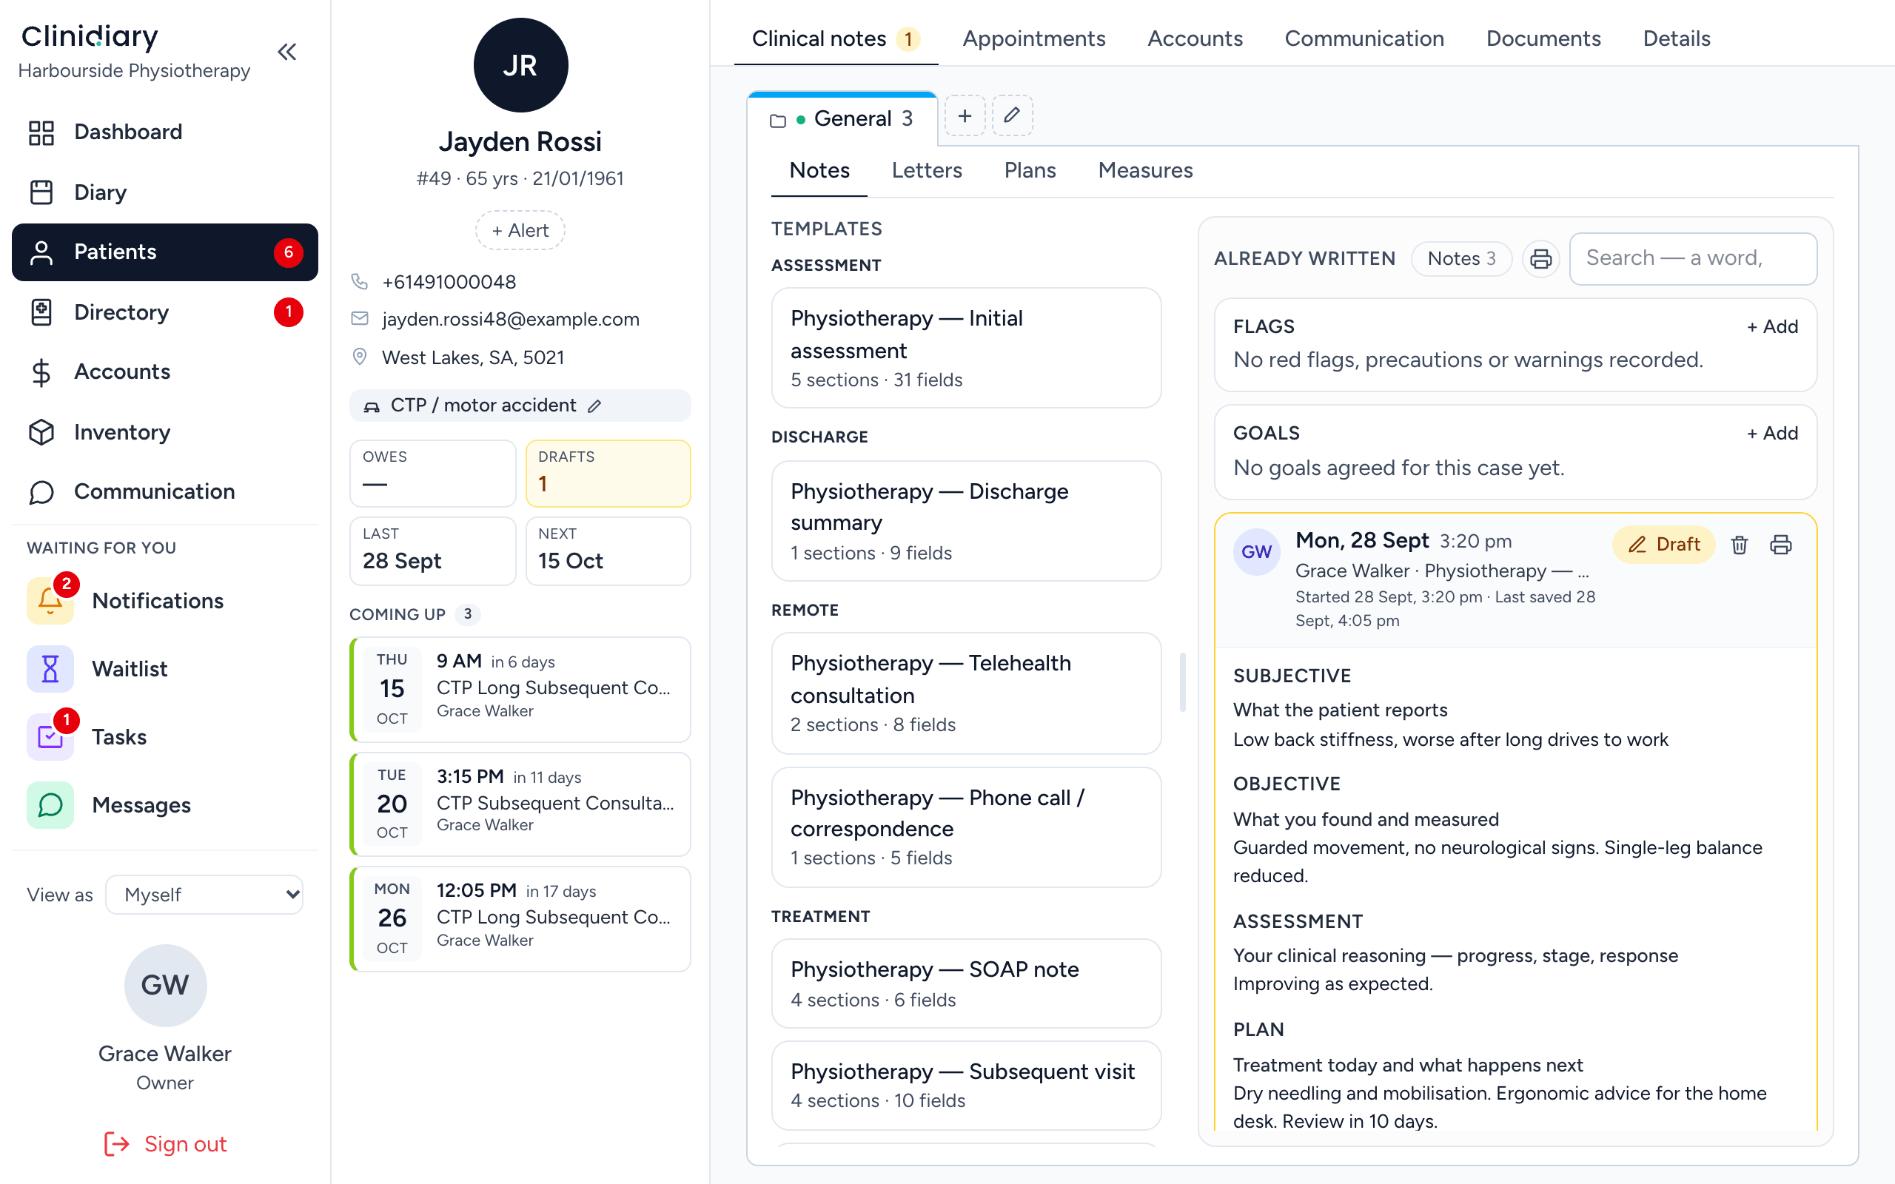This screenshot has height=1184, width=1895.
Task: Open the Measures sub-tab
Action: [1145, 170]
